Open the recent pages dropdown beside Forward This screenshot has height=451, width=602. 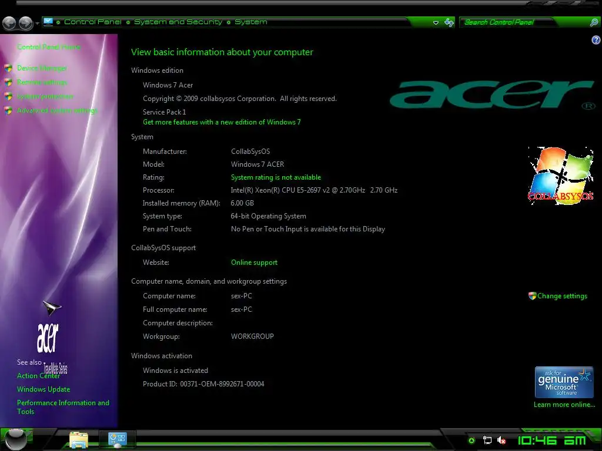pos(37,23)
